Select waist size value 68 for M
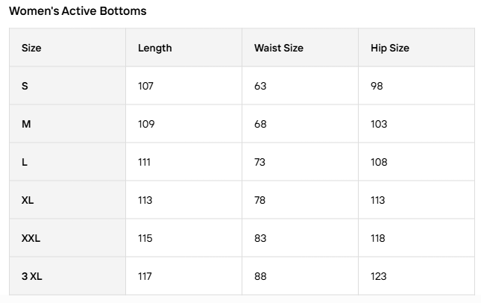 pyautogui.click(x=260, y=124)
